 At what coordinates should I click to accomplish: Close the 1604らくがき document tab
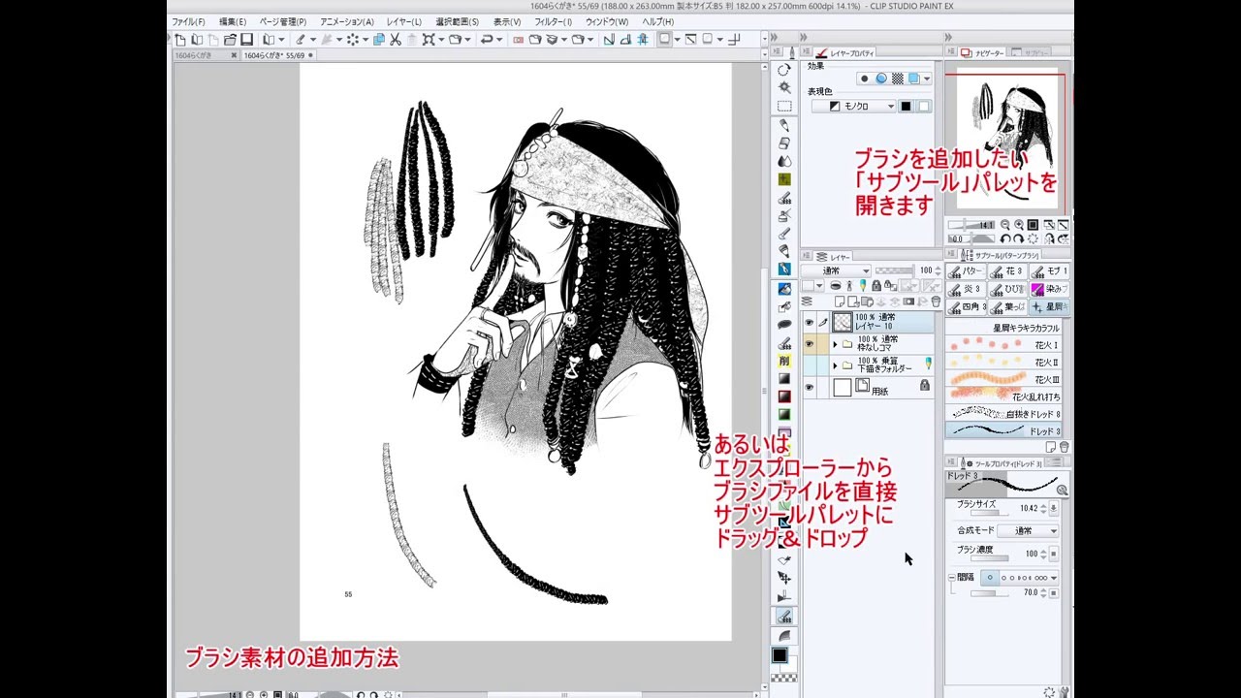coord(234,55)
